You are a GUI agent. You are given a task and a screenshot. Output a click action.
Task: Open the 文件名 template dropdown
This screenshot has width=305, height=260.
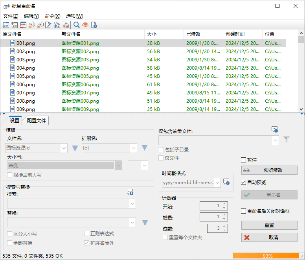64,148
